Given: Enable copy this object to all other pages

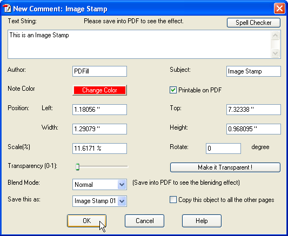Looking at the screenshot, I should (173, 200).
